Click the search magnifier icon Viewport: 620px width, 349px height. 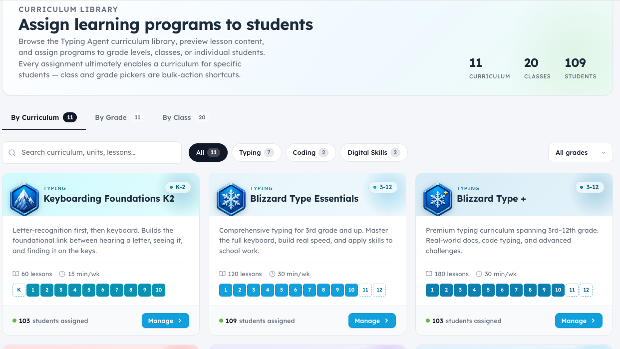[12, 153]
